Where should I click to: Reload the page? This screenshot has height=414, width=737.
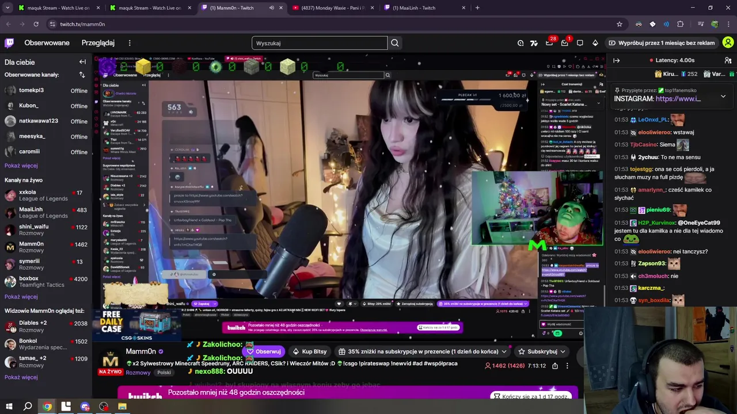click(x=36, y=24)
